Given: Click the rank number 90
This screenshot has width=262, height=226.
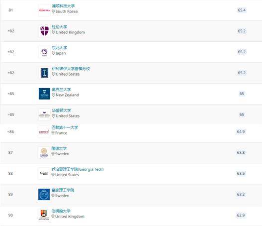Looking at the screenshot, I should point(10,215).
